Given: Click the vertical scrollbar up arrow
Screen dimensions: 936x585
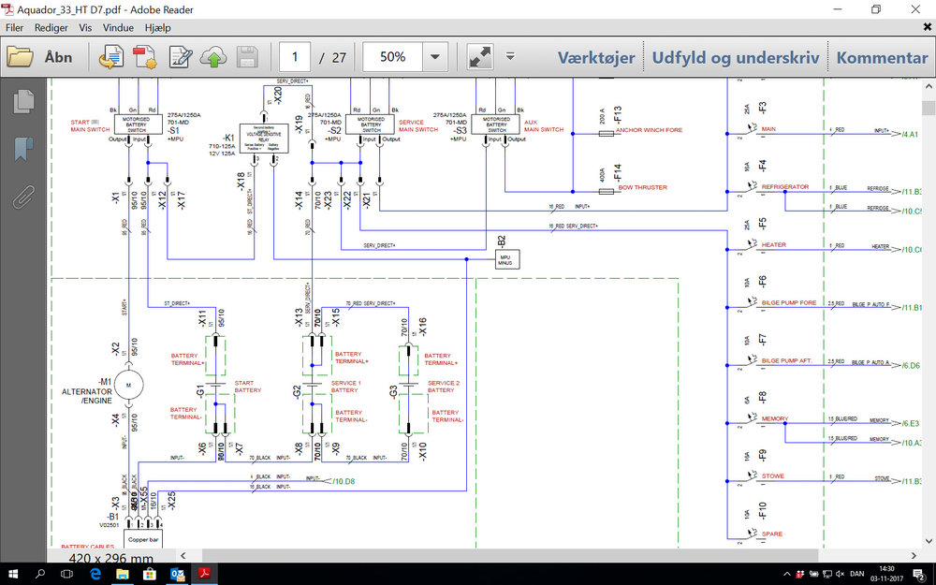Looking at the screenshot, I should click(x=929, y=87).
